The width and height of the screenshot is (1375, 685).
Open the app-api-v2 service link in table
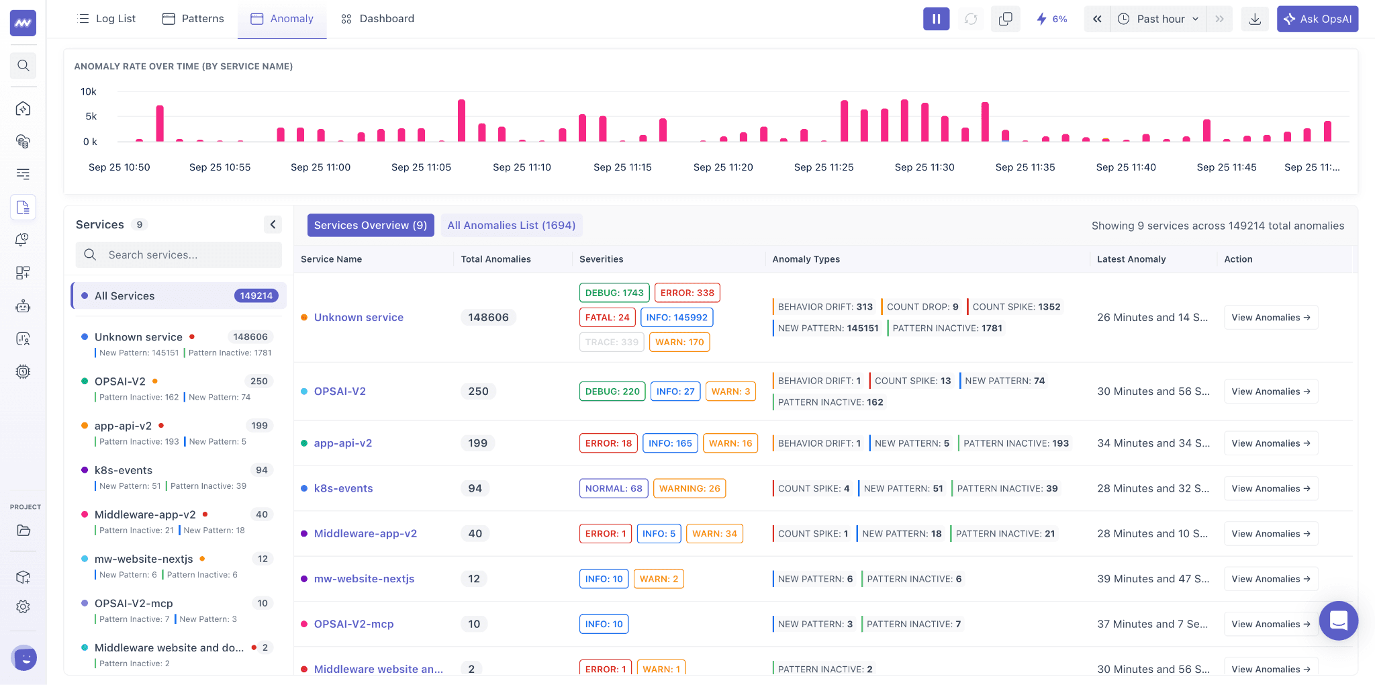(x=343, y=443)
